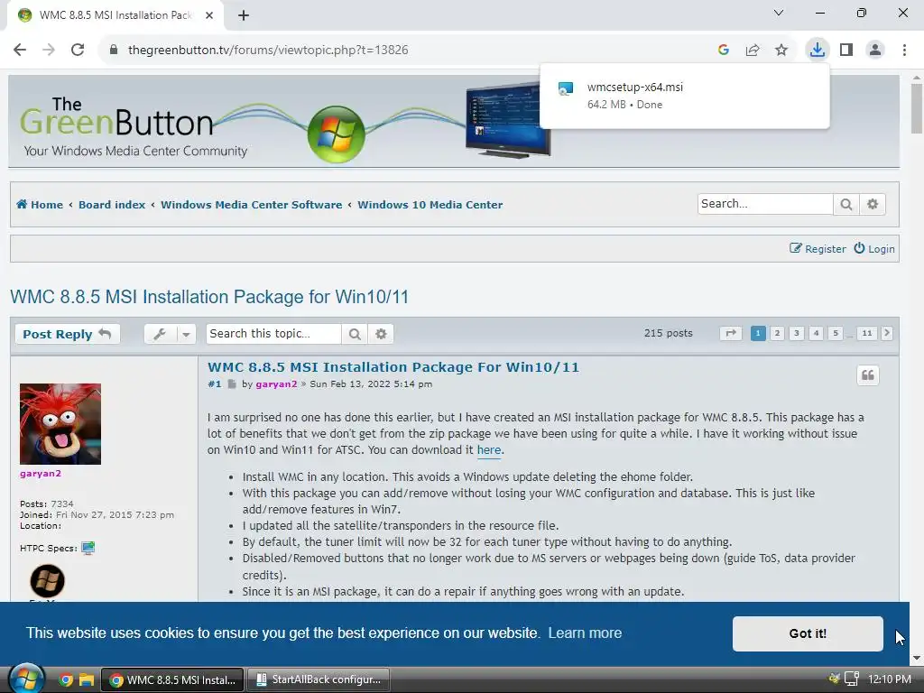Click the 'here' download link
The width and height of the screenshot is (924, 693).
[x=489, y=450]
